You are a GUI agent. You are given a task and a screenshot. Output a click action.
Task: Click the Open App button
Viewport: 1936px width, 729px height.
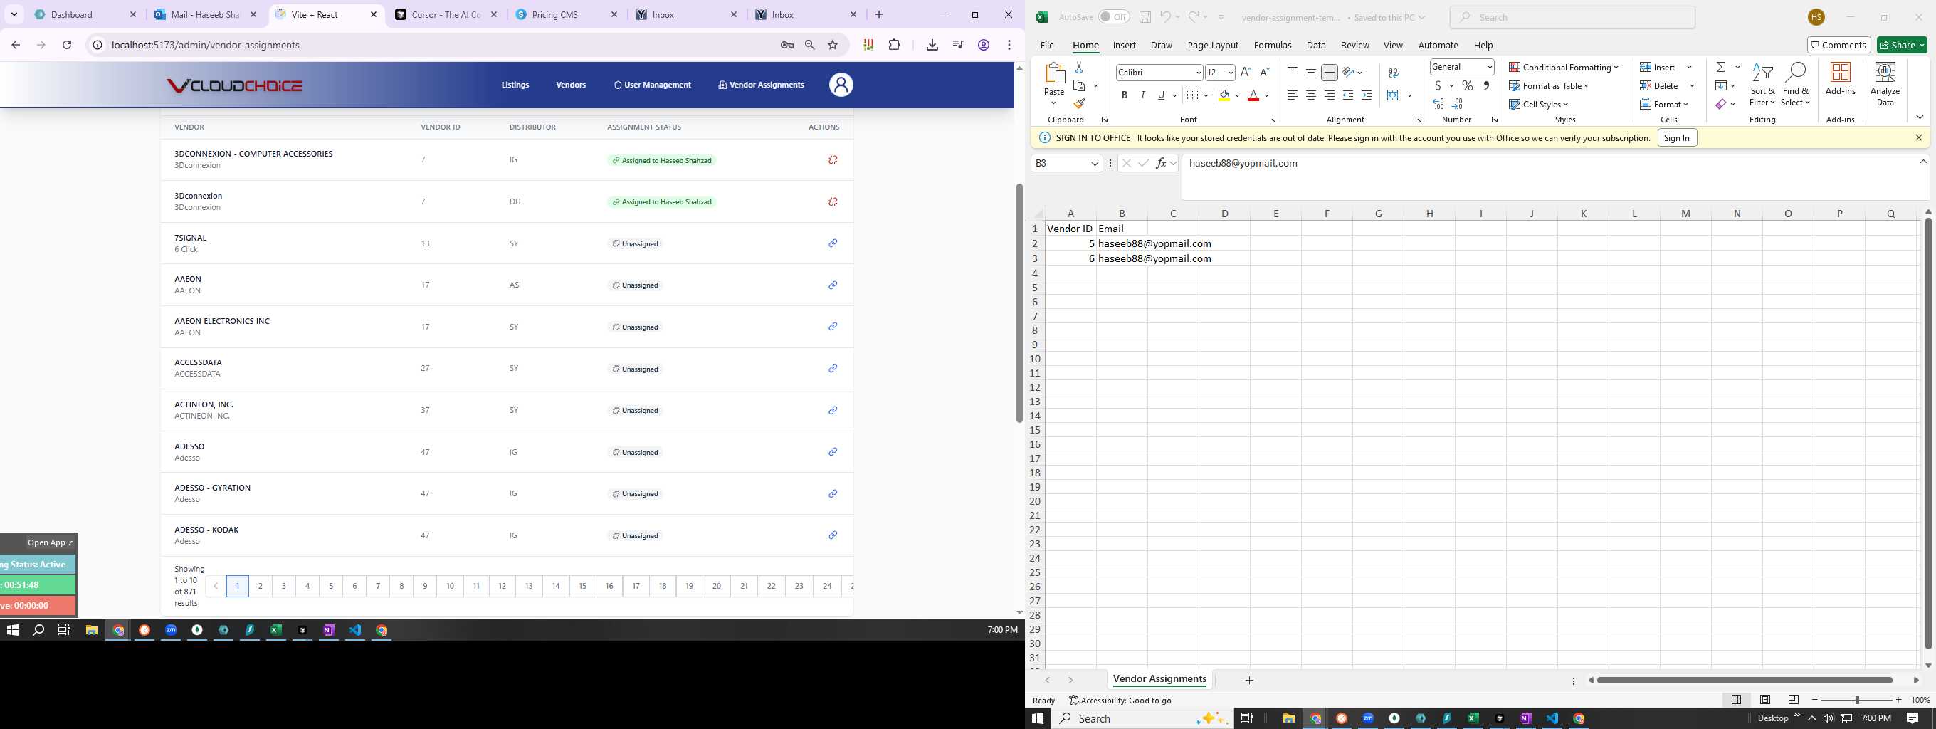pos(50,542)
